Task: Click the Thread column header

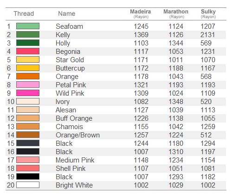Action: point(24,13)
